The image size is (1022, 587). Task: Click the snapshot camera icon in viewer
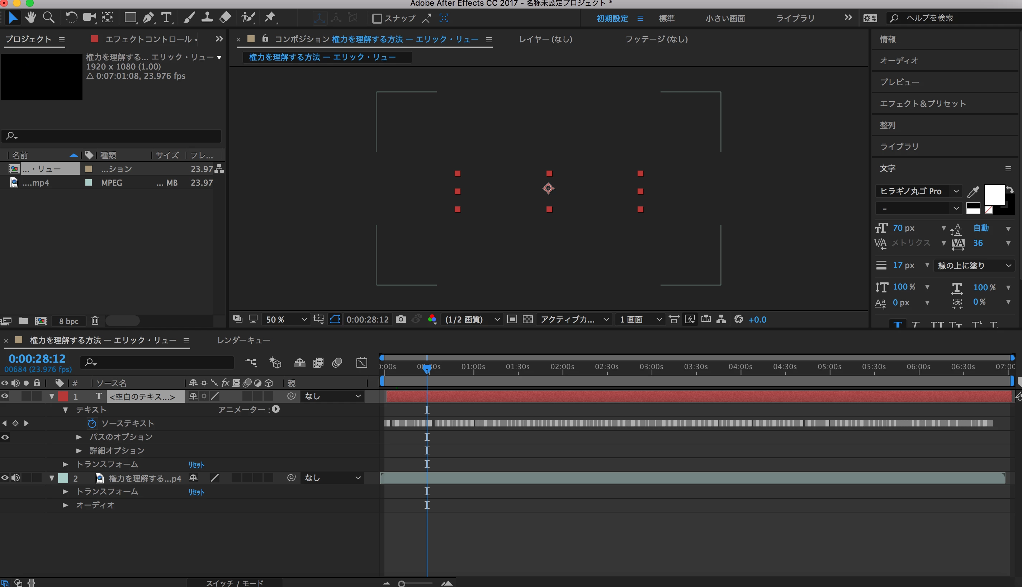point(401,319)
